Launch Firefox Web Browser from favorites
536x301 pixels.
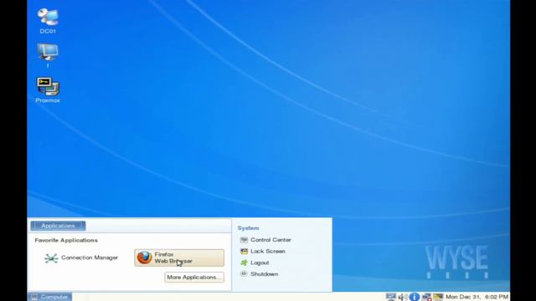(179, 258)
